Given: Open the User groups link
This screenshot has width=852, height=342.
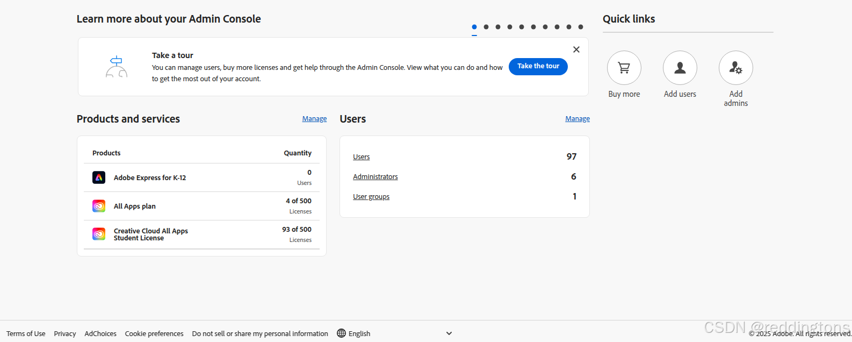Looking at the screenshot, I should tap(371, 197).
